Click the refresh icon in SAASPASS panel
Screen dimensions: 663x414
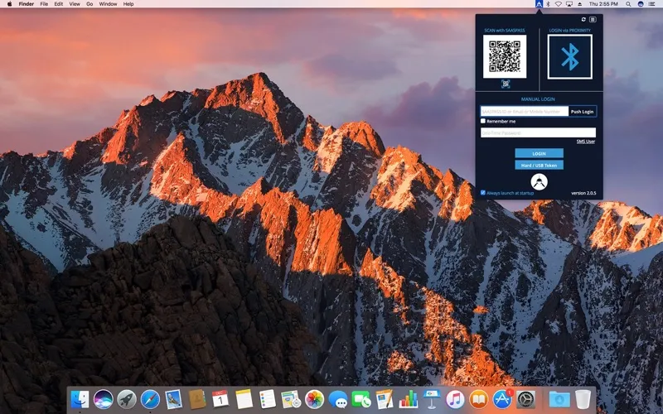coord(585,19)
